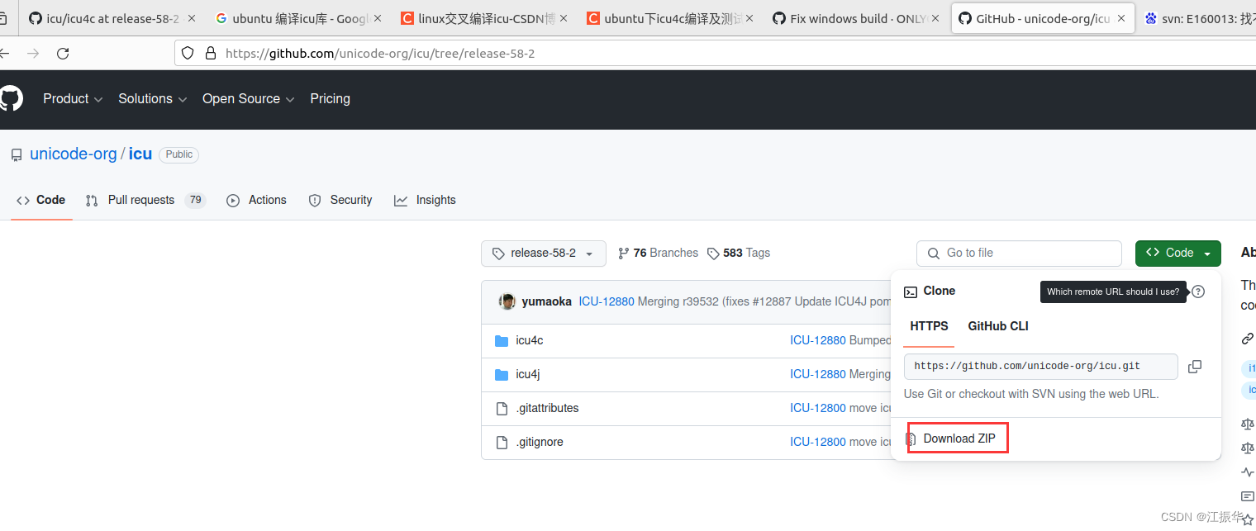Select the clone URL text field
This screenshot has width=1256, height=531.
[x=1041, y=367]
